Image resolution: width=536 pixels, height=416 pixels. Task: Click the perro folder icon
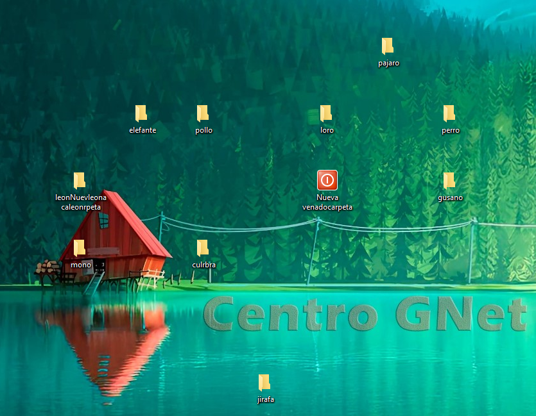[x=449, y=113]
